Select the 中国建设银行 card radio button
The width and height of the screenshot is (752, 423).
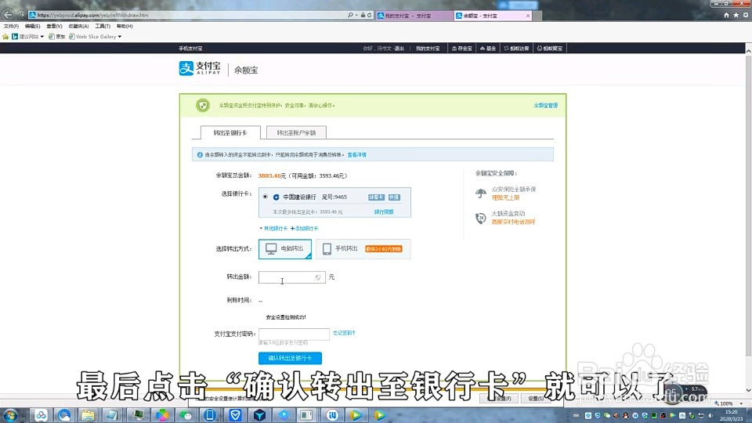266,197
